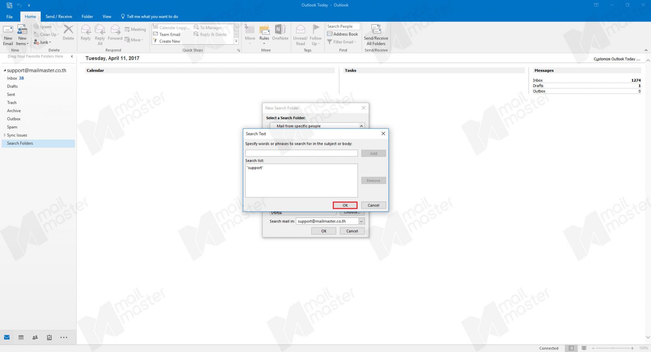Switch to the Home tab
This screenshot has width=651, height=352.
coord(30,17)
